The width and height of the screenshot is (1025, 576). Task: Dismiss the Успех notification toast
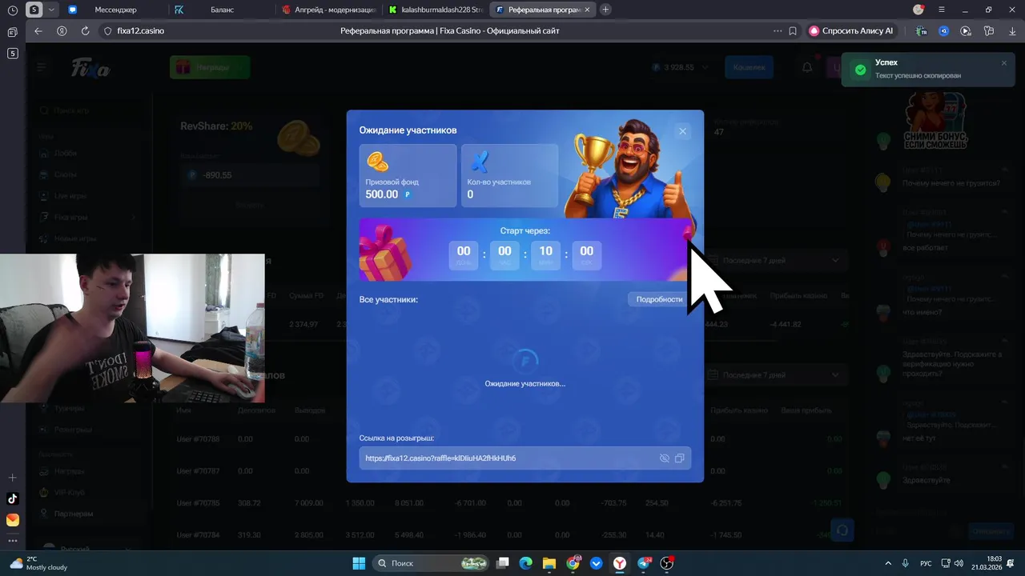tap(1004, 62)
